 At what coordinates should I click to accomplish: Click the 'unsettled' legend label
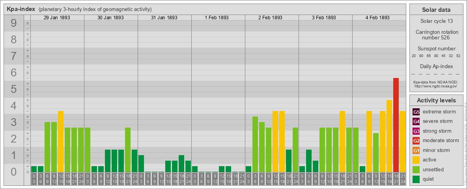(x=433, y=169)
